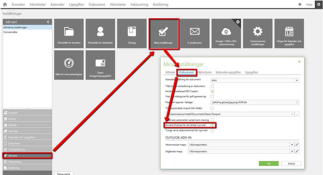This screenshot has height=175, width=323.
Task: Open Ärende section in sidebar
Action: pos(27,125)
